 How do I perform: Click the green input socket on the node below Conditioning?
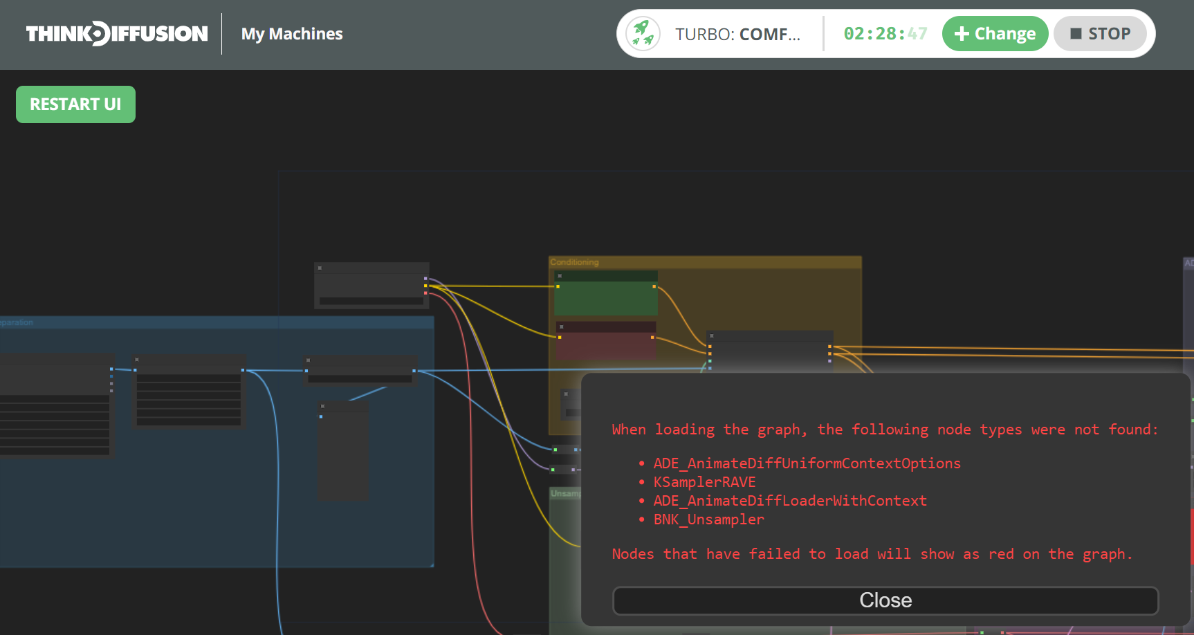[x=709, y=360]
